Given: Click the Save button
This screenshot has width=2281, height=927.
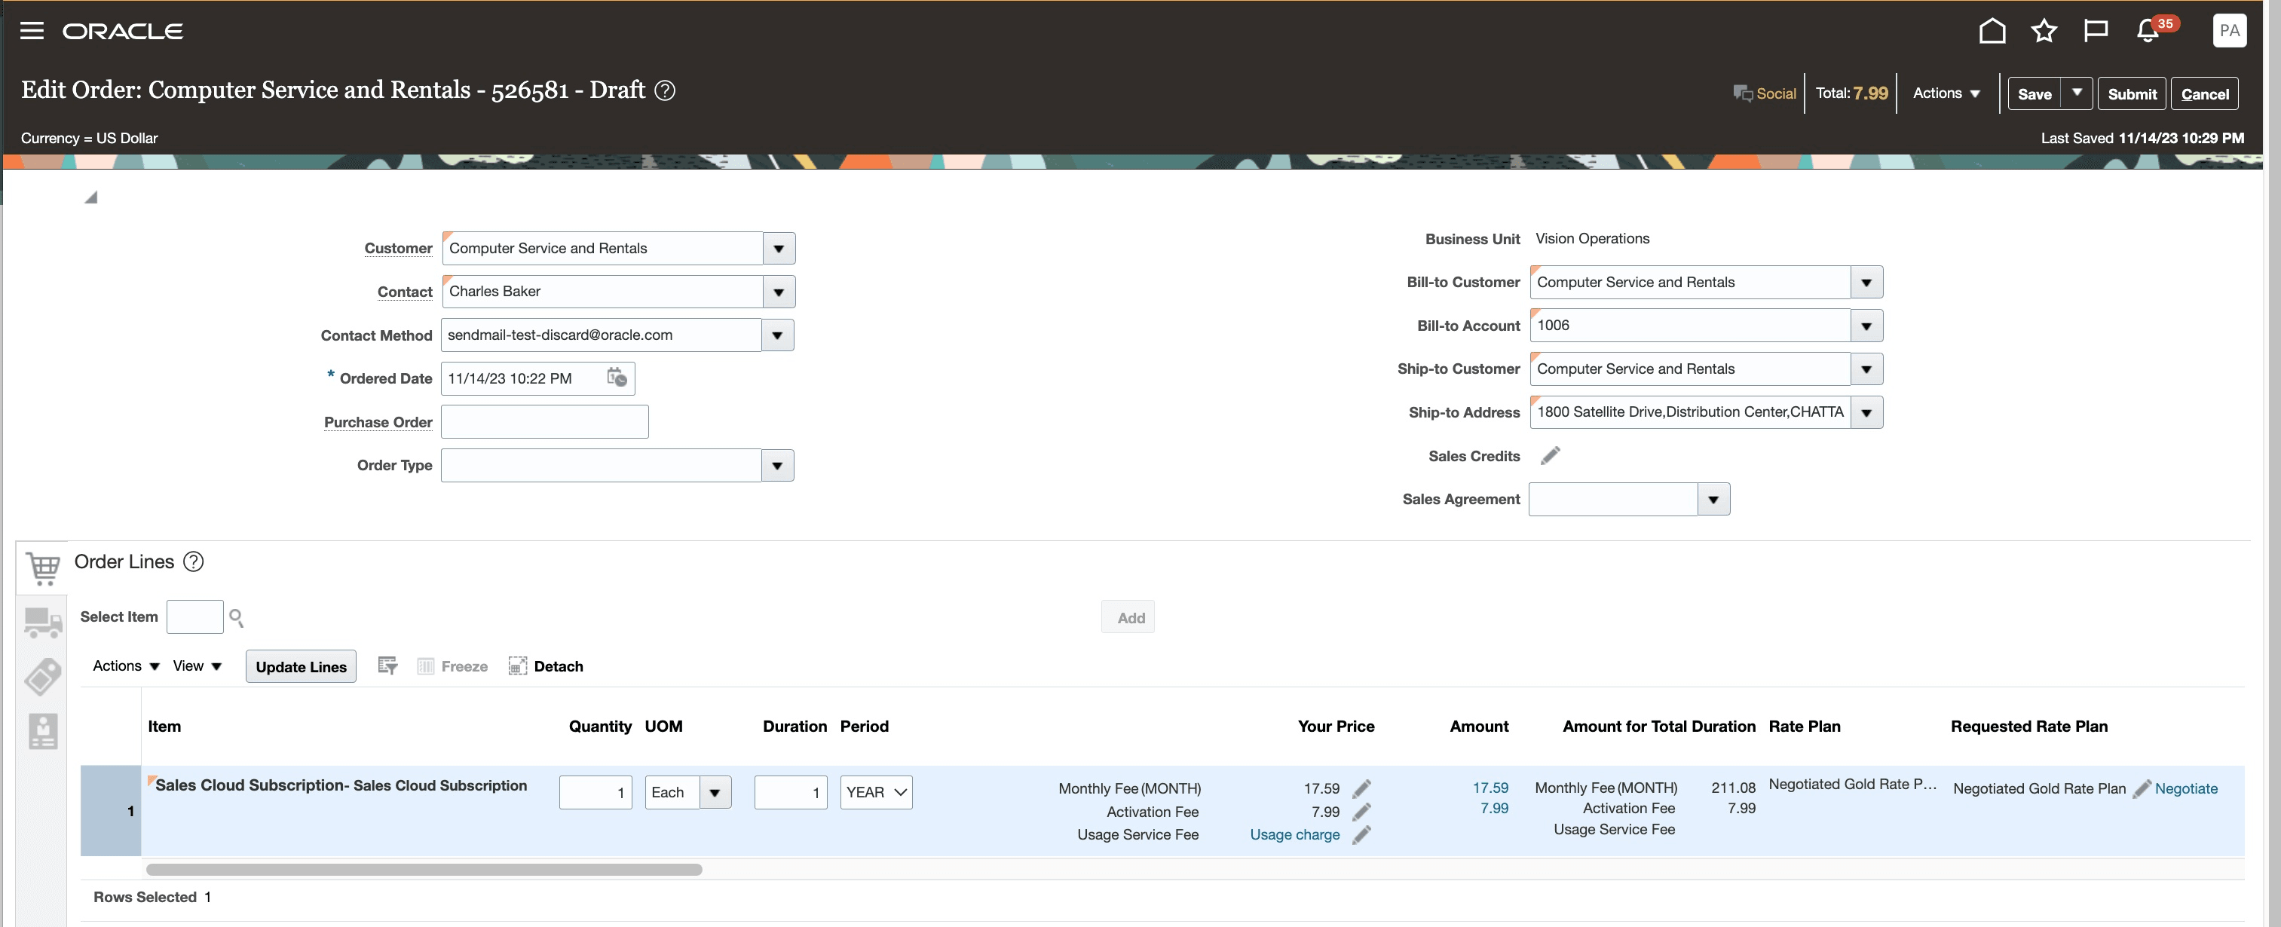Looking at the screenshot, I should [x=2034, y=93].
